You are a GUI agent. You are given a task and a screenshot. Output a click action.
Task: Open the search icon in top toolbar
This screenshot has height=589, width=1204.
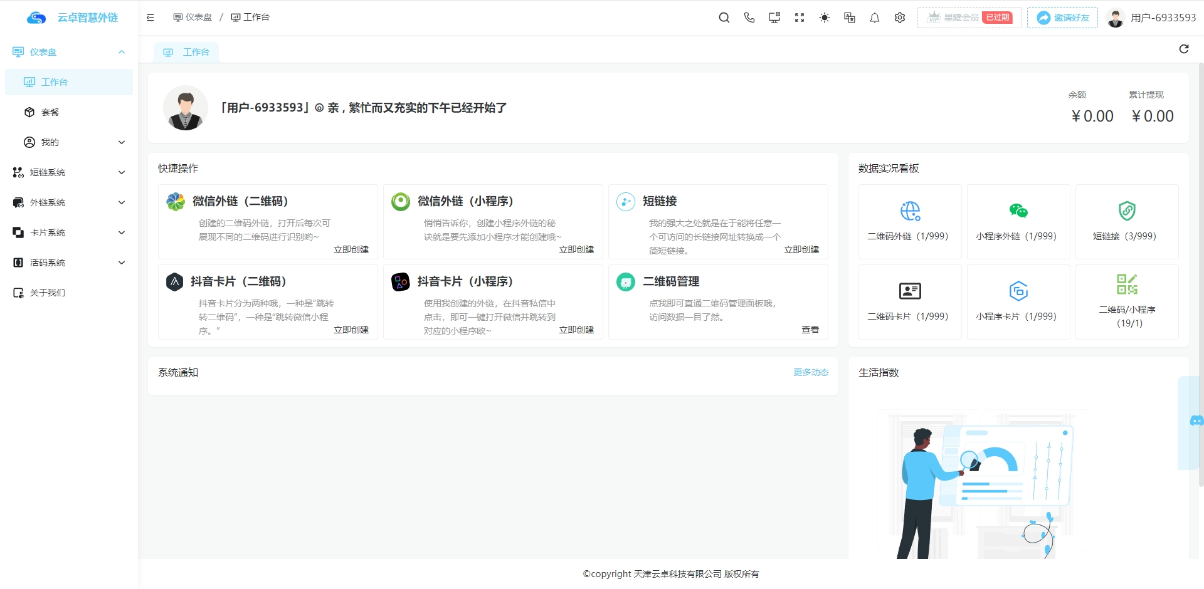point(724,18)
